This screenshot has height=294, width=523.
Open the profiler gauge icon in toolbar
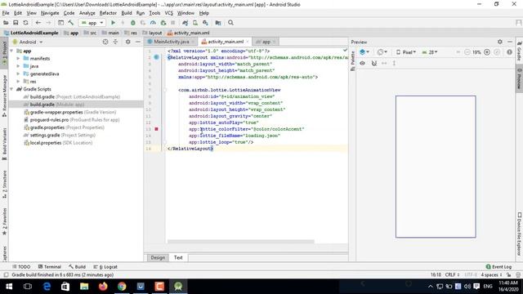point(153,23)
